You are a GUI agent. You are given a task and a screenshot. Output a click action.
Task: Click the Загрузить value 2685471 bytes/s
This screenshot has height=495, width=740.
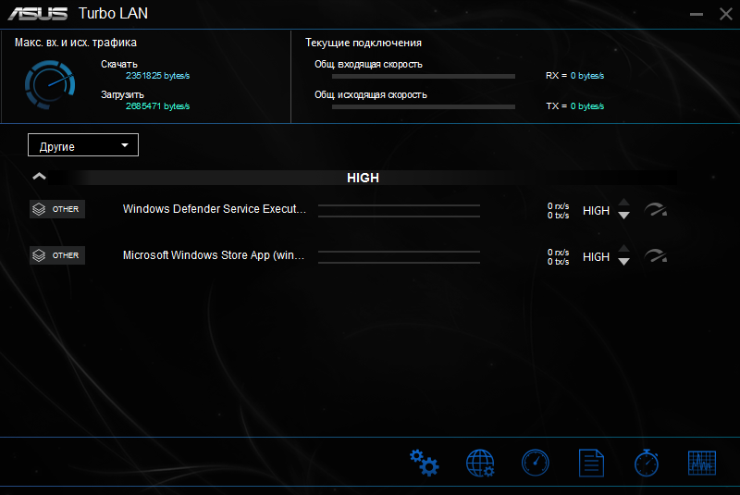pos(157,106)
